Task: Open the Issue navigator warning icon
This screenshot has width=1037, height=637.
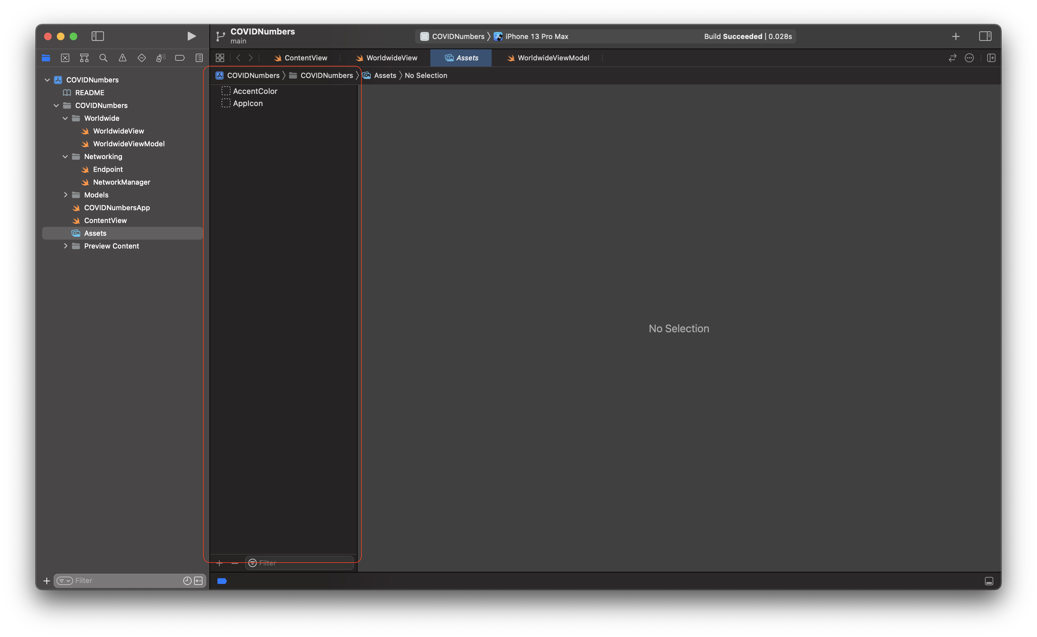Action: [123, 58]
